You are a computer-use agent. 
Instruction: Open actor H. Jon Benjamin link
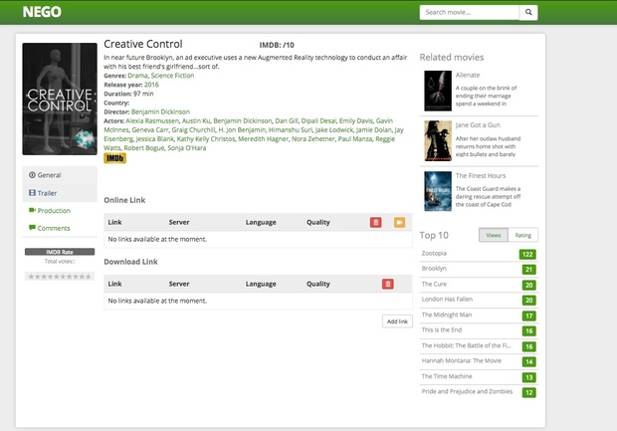click(x=242, y=129)
